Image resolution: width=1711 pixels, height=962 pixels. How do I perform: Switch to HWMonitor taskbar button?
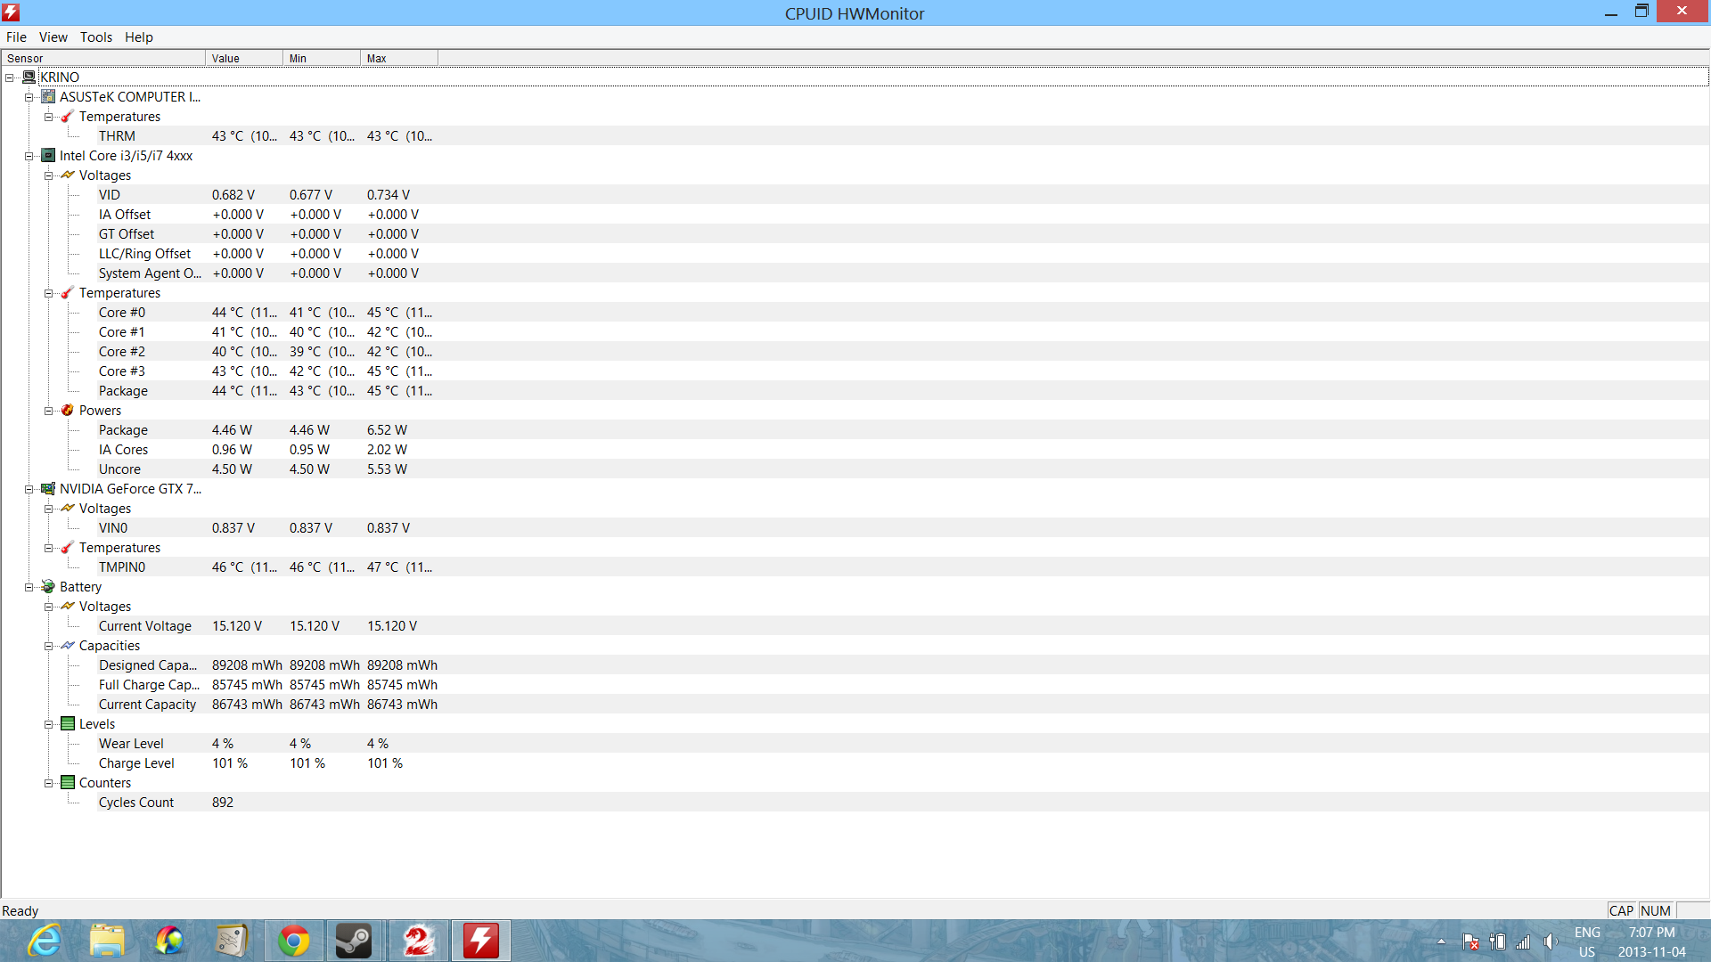point(481,941)
